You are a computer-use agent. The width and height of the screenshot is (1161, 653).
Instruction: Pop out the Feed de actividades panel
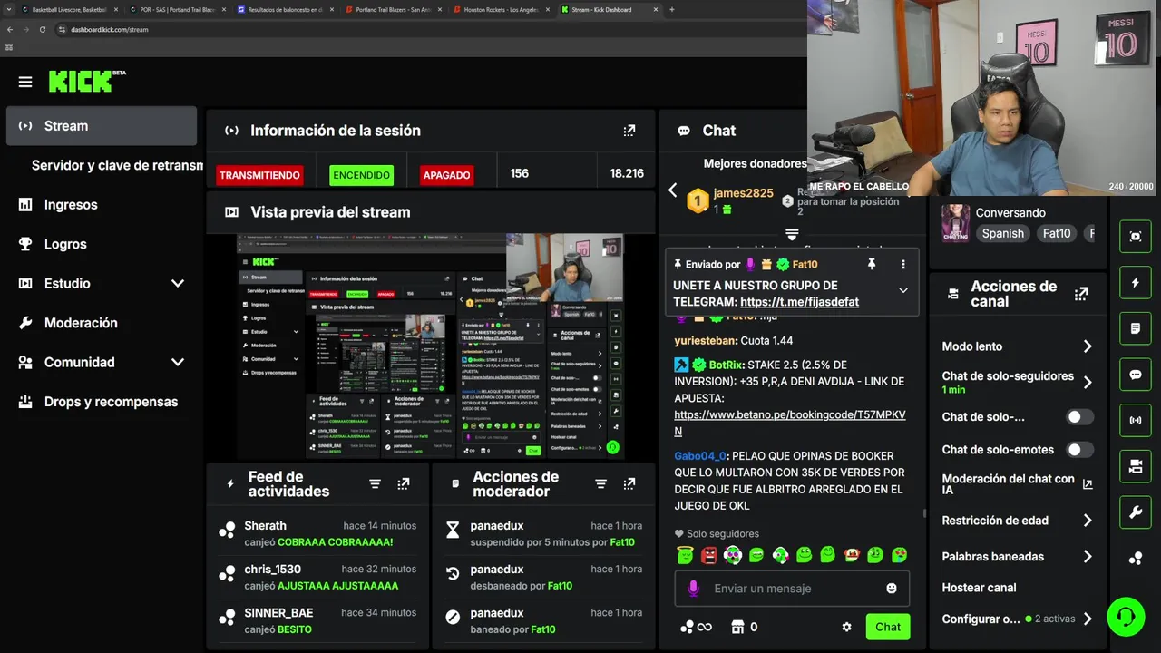[x=404, y=484]
